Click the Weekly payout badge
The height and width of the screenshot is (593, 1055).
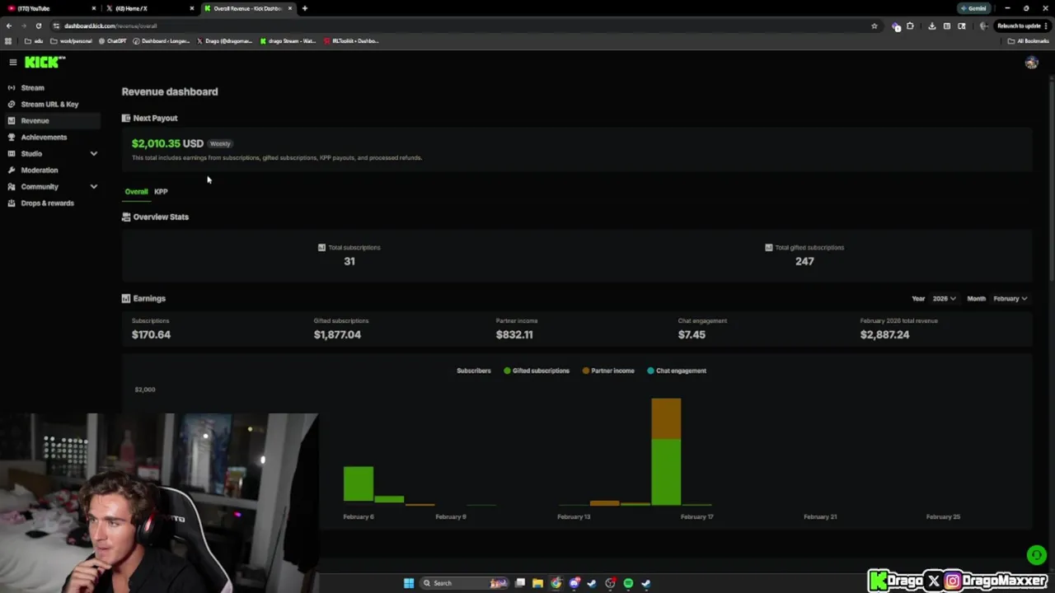220,143
